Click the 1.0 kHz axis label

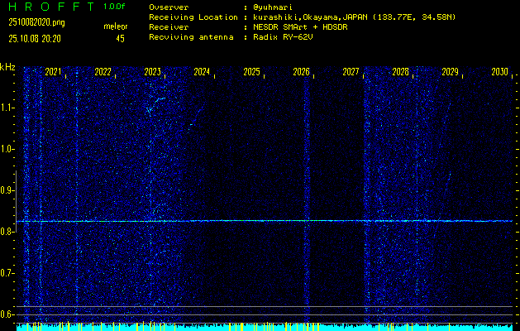pyautogui.click(x=7, y=149)
